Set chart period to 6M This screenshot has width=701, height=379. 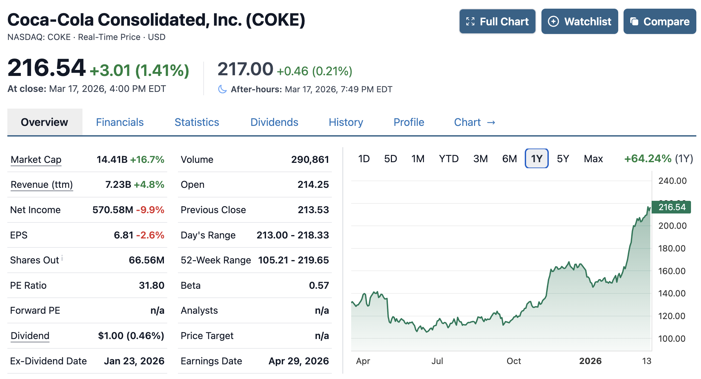[509, 159]
